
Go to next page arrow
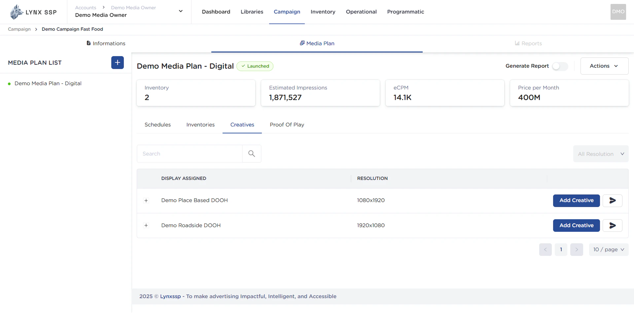coord(577,250)
